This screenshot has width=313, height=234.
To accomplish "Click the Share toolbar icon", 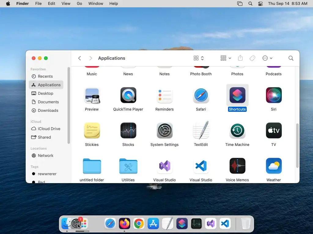I will click(x=240, y=58).
